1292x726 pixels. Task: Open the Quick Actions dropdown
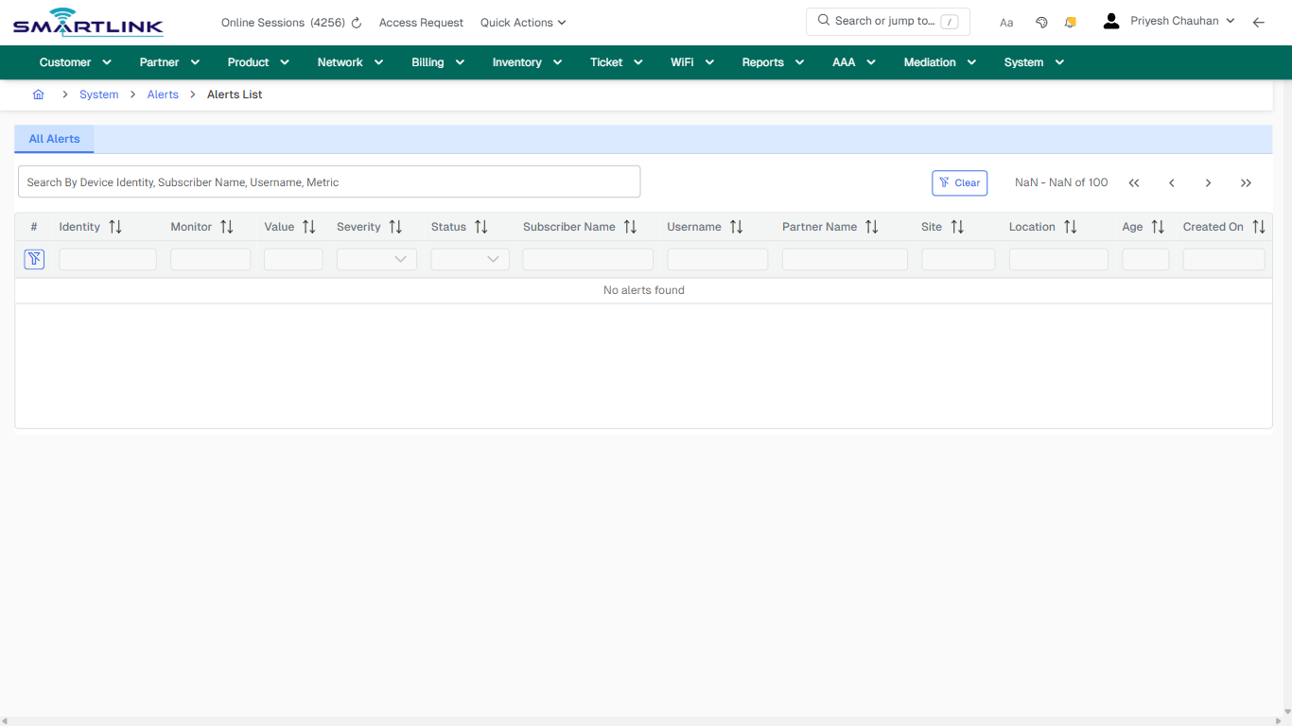pyautogui.click(x=522, y=22)
